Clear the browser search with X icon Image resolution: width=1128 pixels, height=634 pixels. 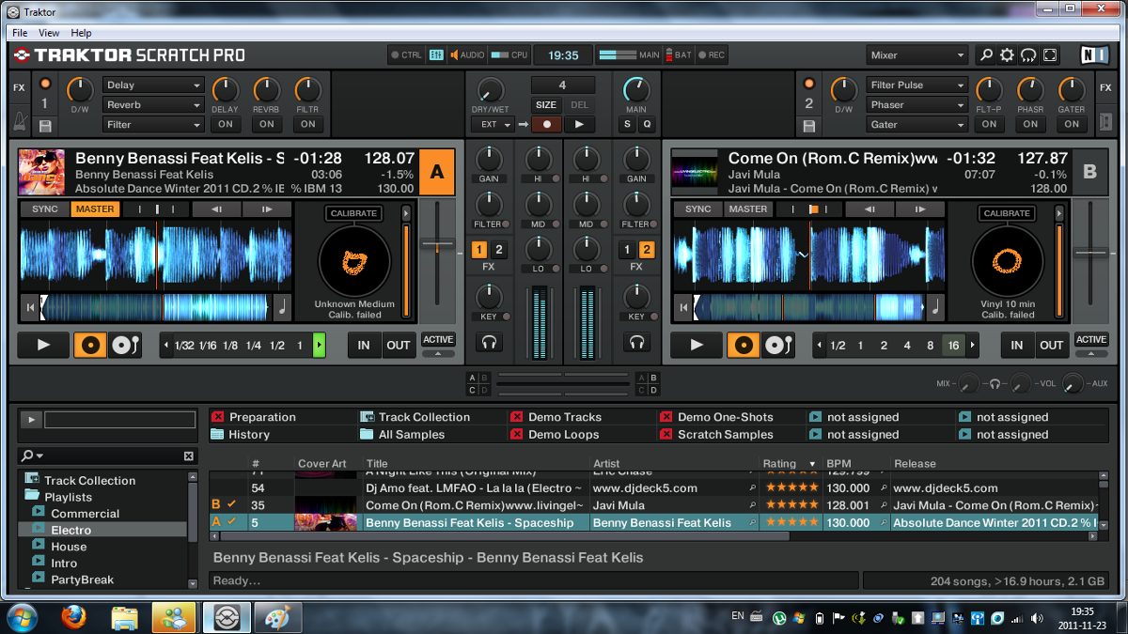(188, 456)
